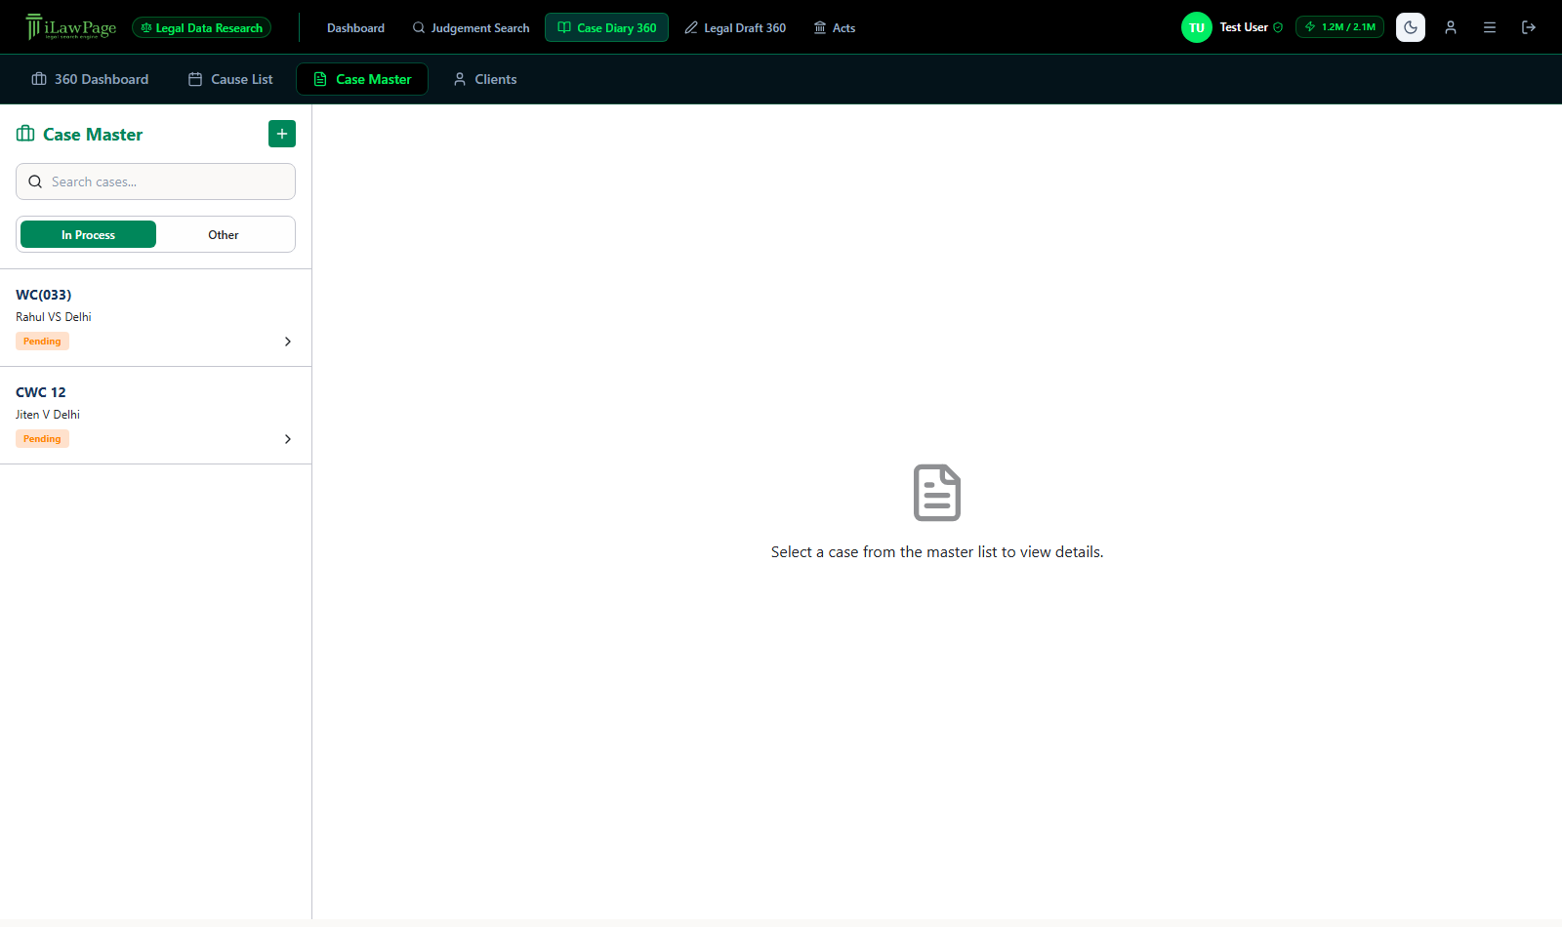Click Rahul VS Delhi text
Image resolution: width=1562 pixels, height=927 pixels.
pyautogui.click(x=54, y=317)
